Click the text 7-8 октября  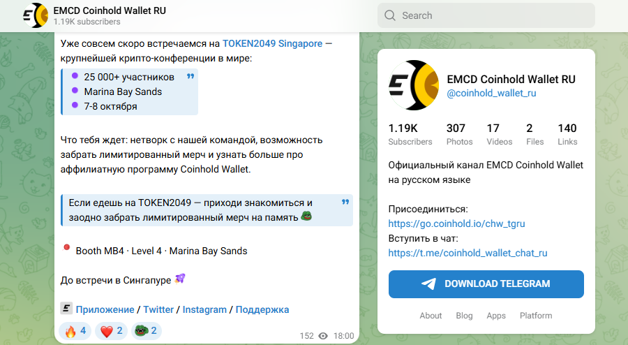click(x=110, y=106)
